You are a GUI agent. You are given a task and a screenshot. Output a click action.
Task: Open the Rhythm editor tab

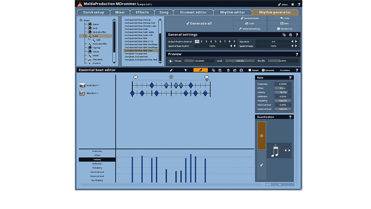click(x=232, y=12)
